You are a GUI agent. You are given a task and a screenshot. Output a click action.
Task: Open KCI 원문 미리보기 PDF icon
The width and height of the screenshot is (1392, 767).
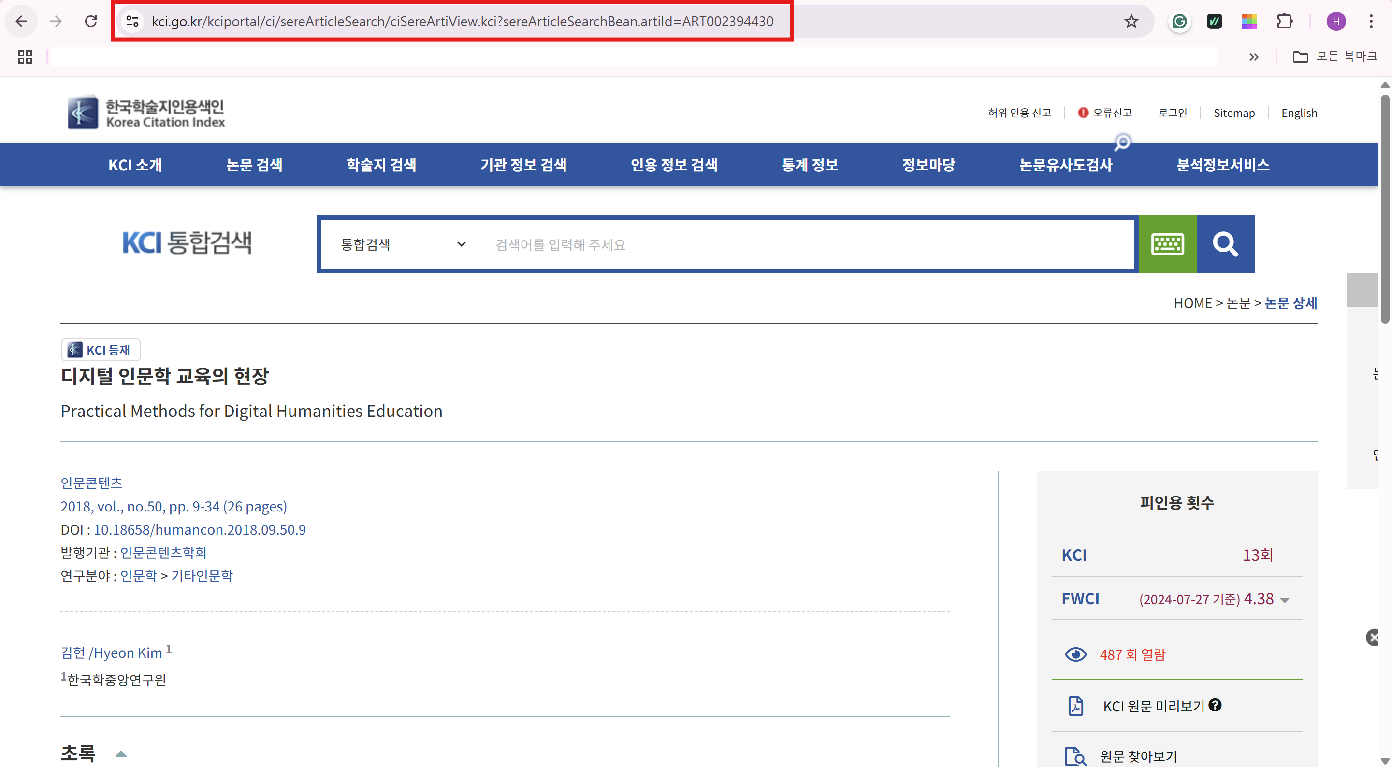pos(1075,706)
